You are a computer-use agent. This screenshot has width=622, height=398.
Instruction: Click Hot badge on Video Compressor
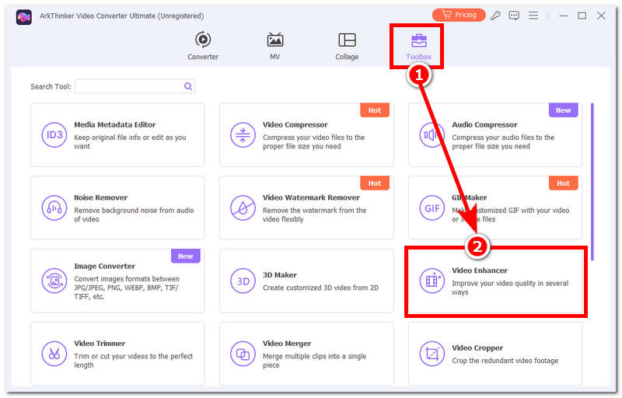pyautogui.click(x=375, y=110)
